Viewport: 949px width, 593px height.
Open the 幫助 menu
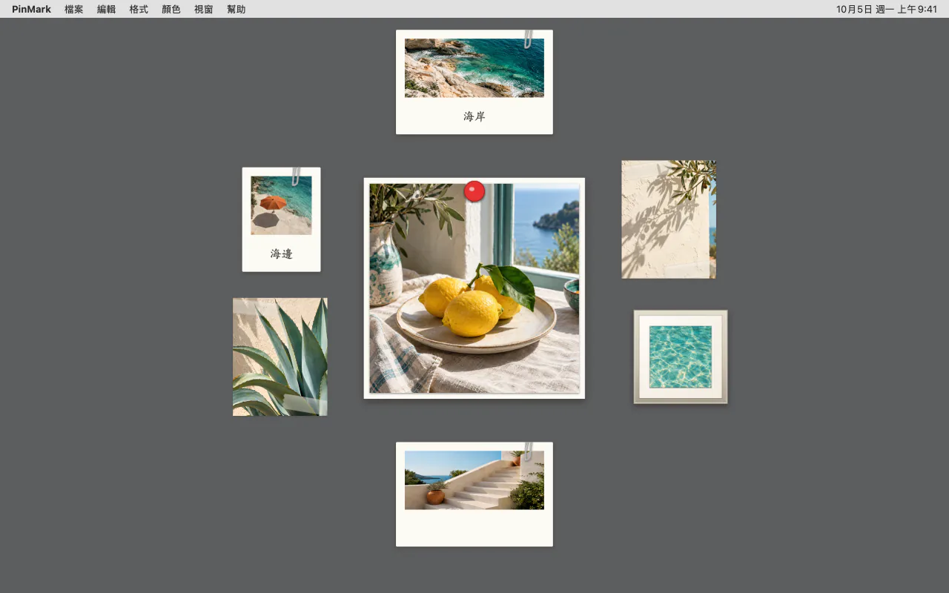237,9
